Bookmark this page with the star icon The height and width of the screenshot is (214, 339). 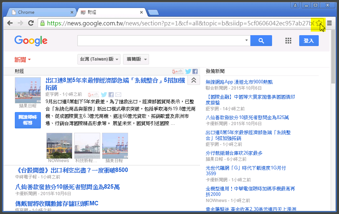click(x=319, y=23)
